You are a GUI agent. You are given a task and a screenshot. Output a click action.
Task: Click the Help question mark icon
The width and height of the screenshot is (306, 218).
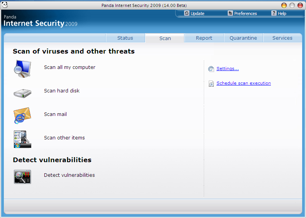pyautogui.click(x=274, y=13)
